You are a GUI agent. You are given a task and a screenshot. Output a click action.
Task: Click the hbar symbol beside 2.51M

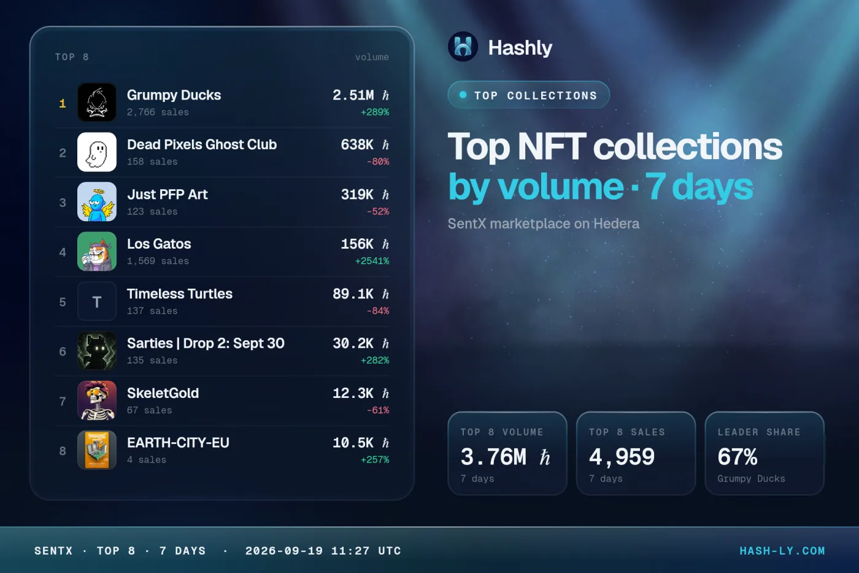(x=385, y=95)
